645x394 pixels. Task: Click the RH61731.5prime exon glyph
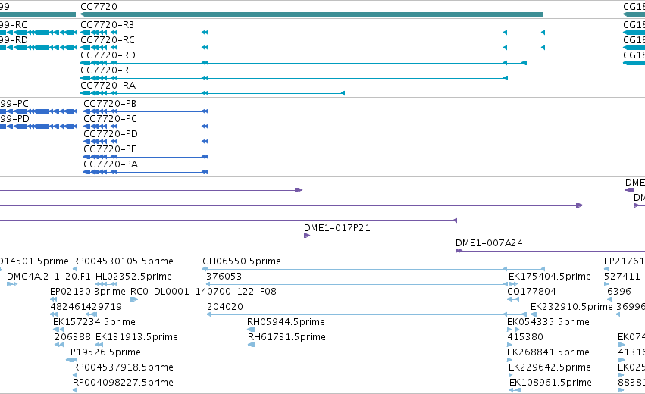251,345
